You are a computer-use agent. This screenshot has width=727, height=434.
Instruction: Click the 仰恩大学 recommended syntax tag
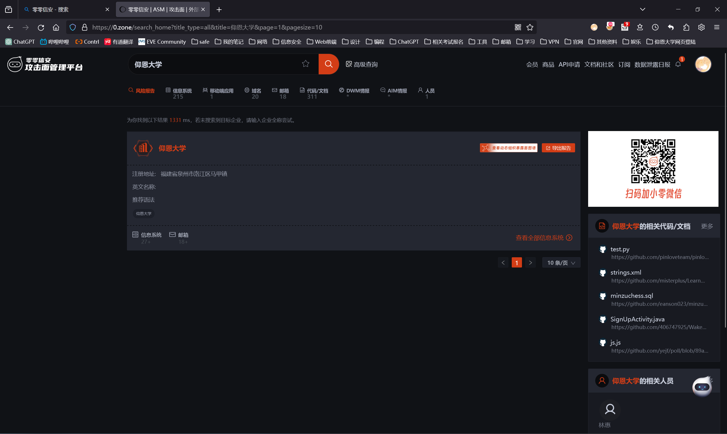[x=143, y=214]
